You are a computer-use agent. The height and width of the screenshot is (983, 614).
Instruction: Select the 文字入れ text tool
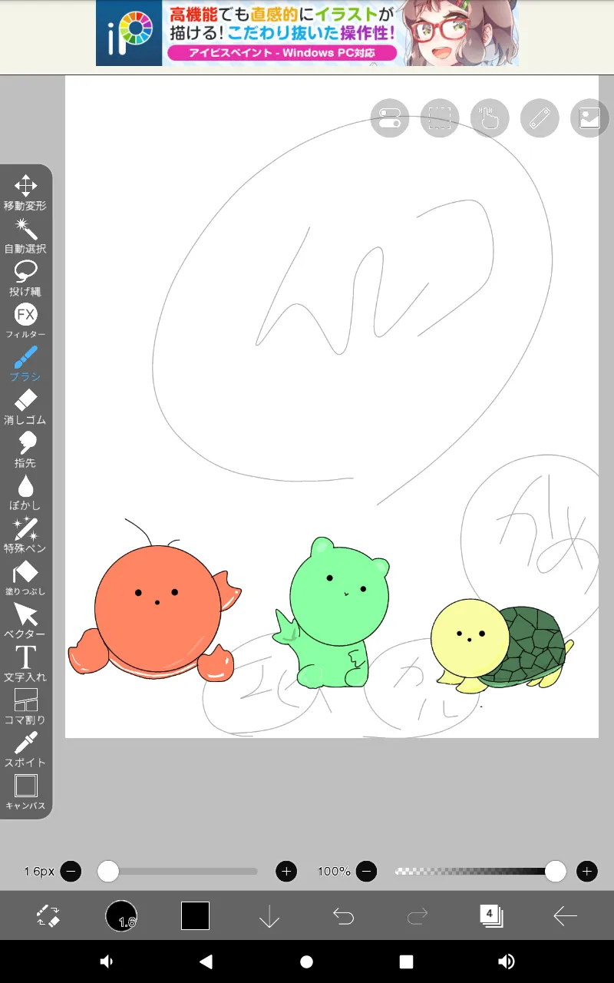tap(25, 664)
